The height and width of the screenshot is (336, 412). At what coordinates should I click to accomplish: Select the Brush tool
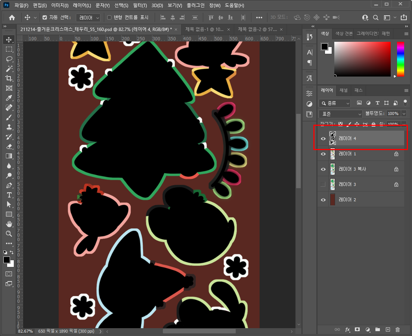click(9, 118)
